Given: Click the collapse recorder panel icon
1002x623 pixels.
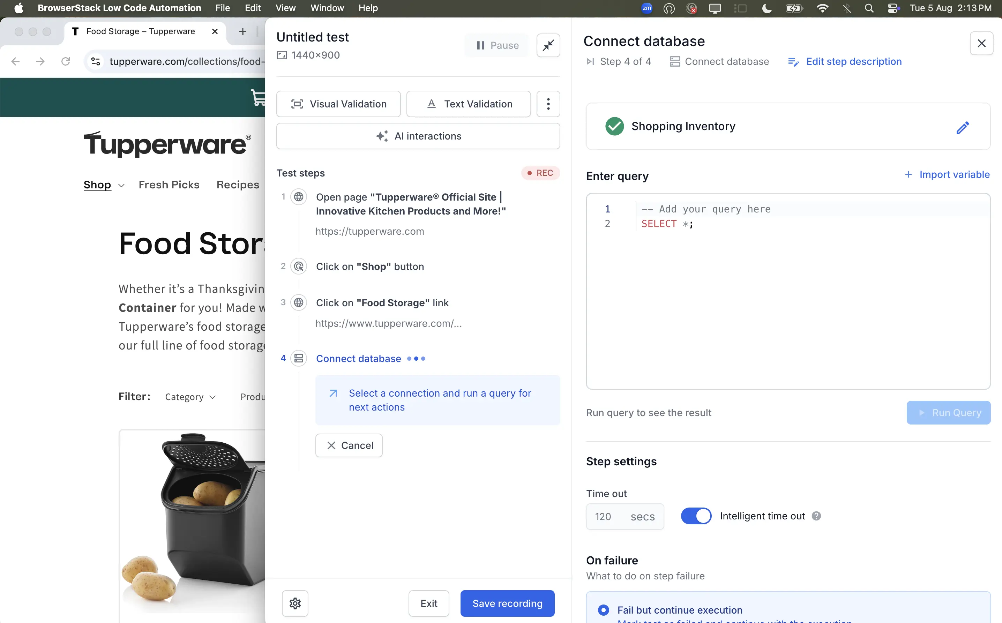Looking at the screenshot, I should tap(548, 45).
